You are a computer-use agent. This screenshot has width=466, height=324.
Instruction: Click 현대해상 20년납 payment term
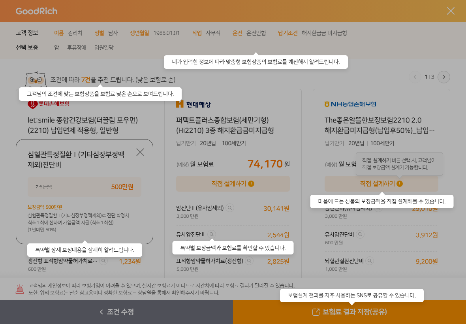click(208, 143)
